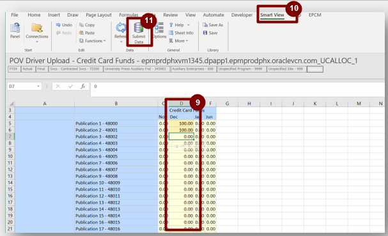
Task: Undo the last Smart View action
Action: coord(64,25)
